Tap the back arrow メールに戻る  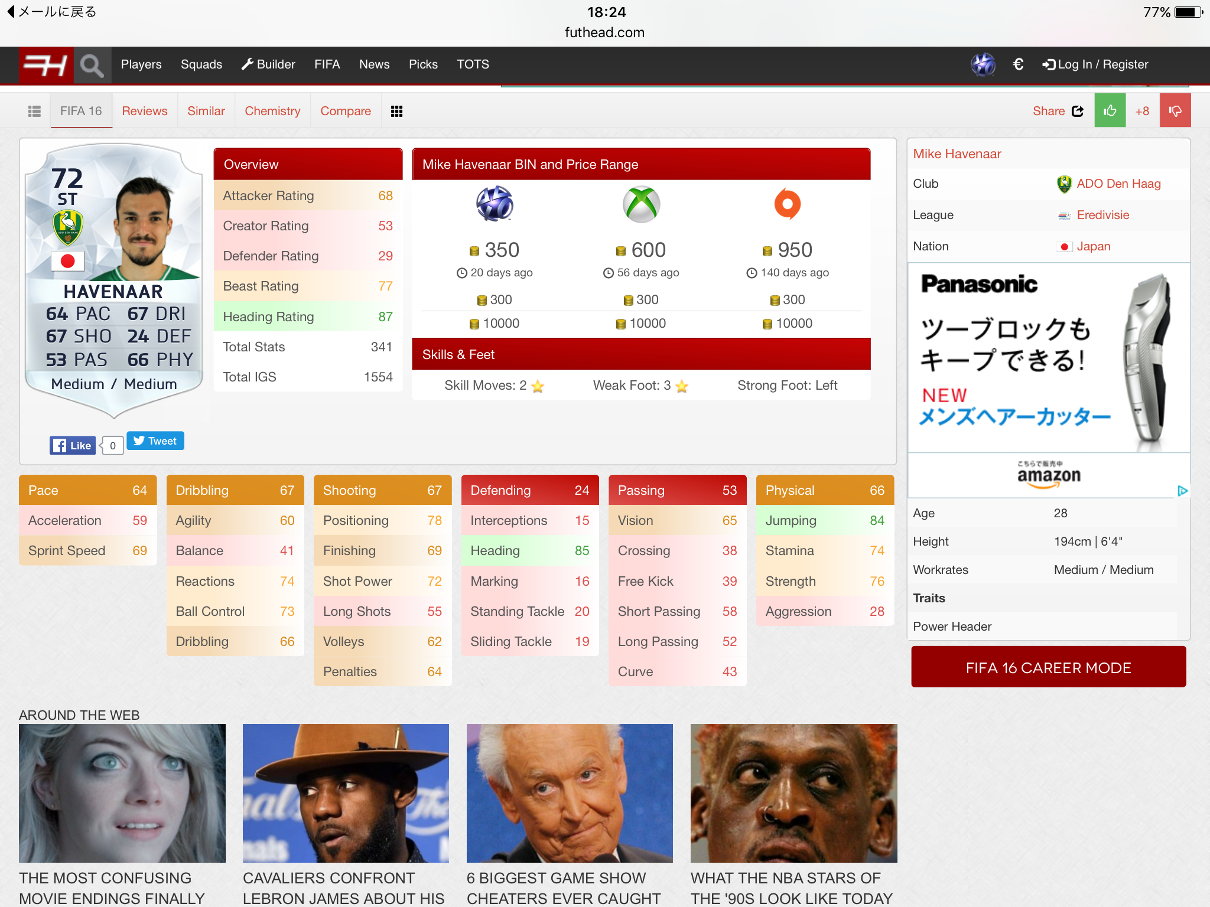52,12
